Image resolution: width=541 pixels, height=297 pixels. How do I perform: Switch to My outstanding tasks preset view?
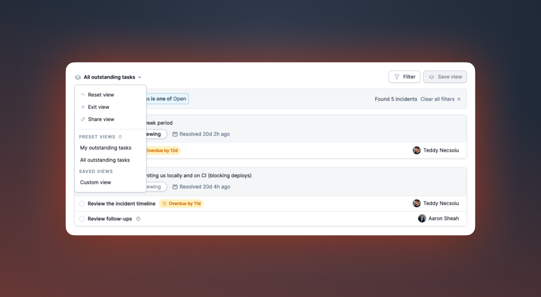point(105,148)
